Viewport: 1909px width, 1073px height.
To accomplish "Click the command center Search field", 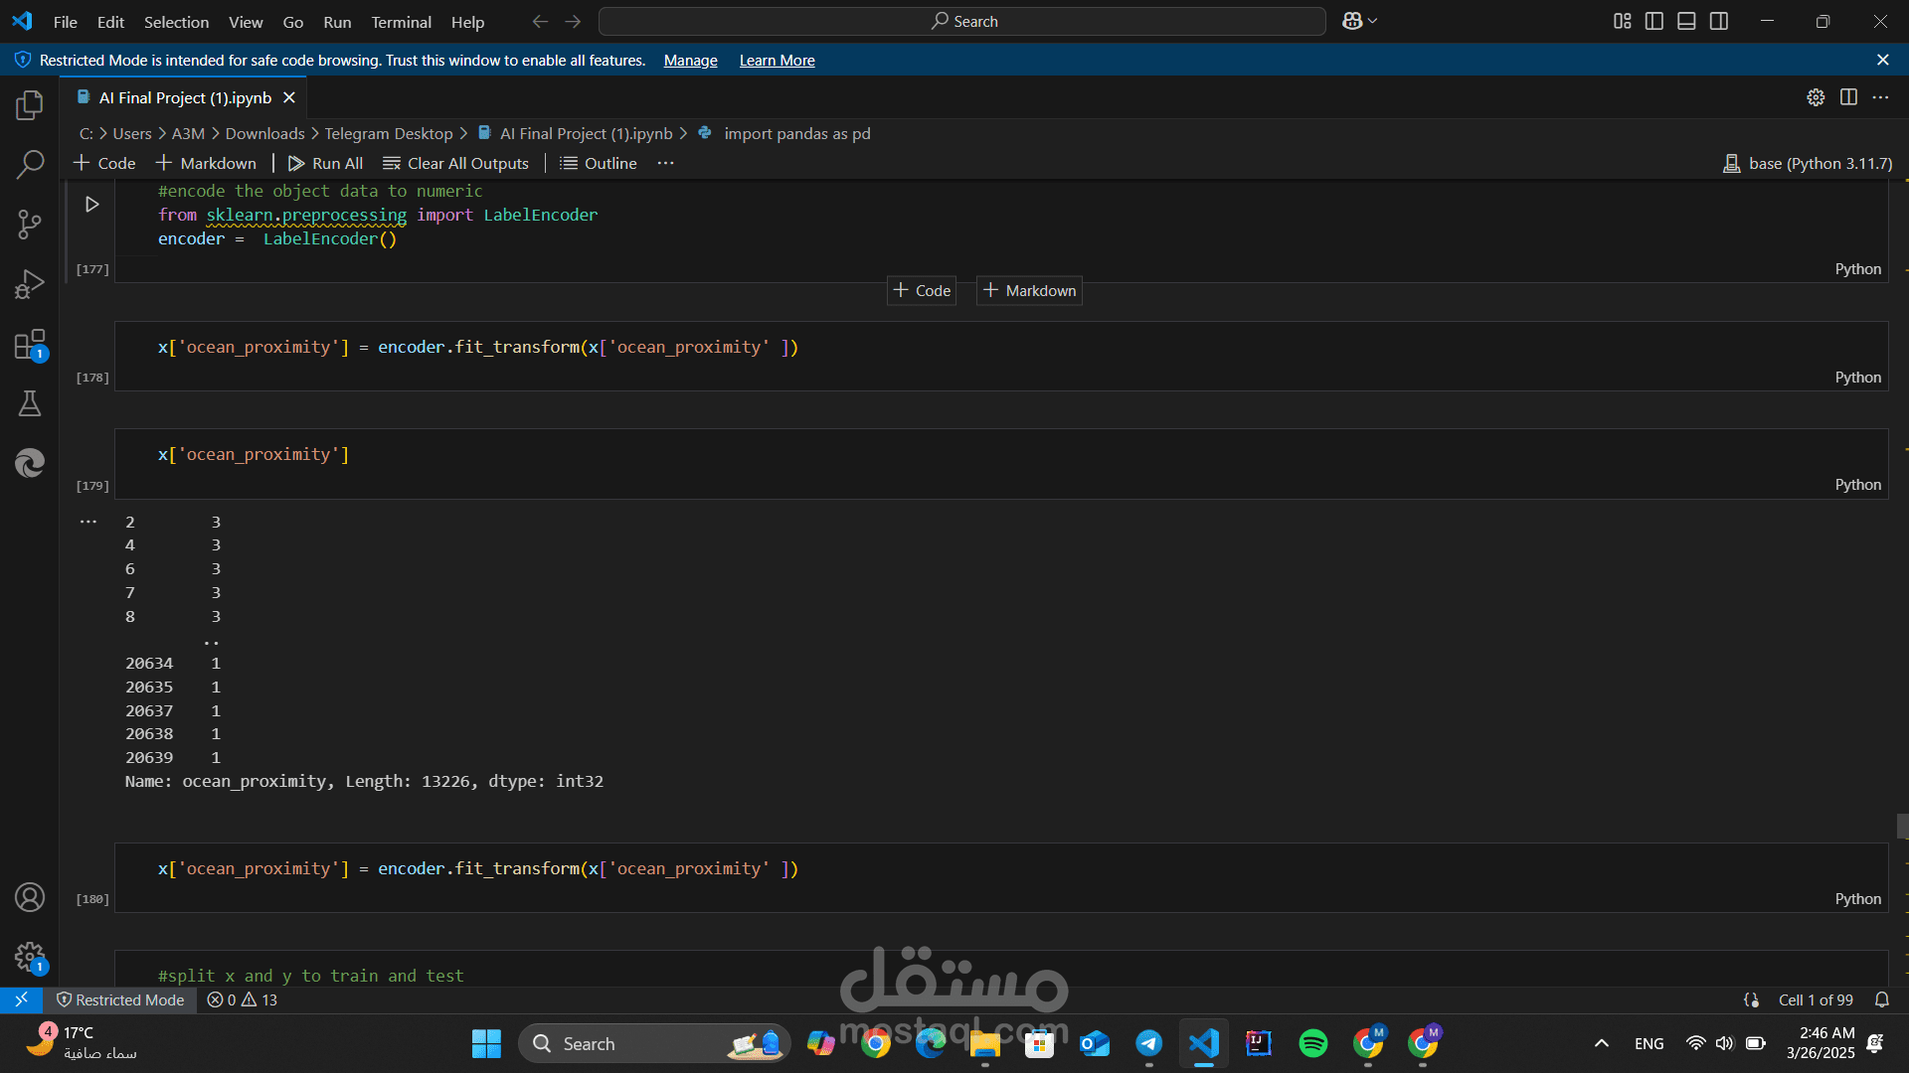I will tap(962, 21).
